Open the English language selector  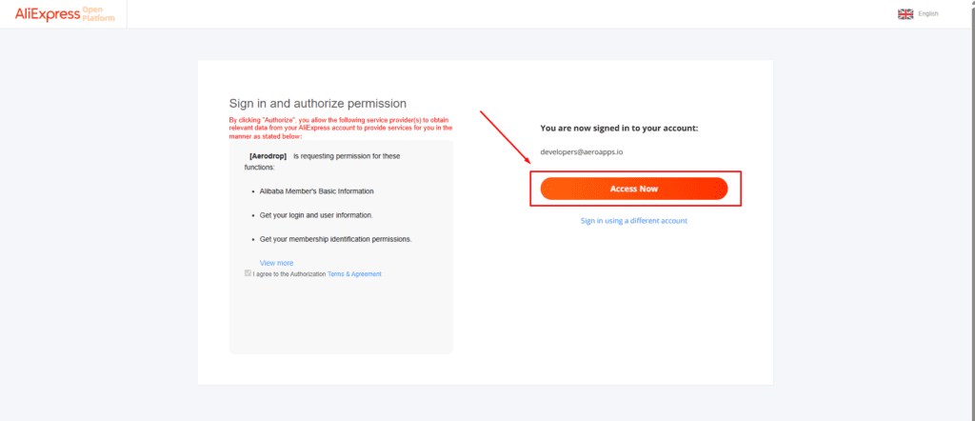click(928, 13)
